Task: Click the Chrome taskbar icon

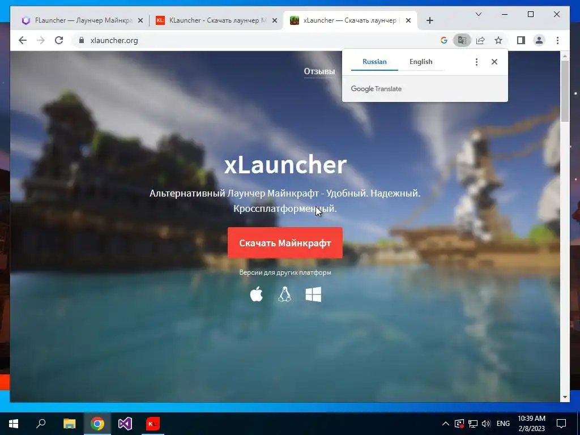Action: pyautogui.click(x=97, y=424)
